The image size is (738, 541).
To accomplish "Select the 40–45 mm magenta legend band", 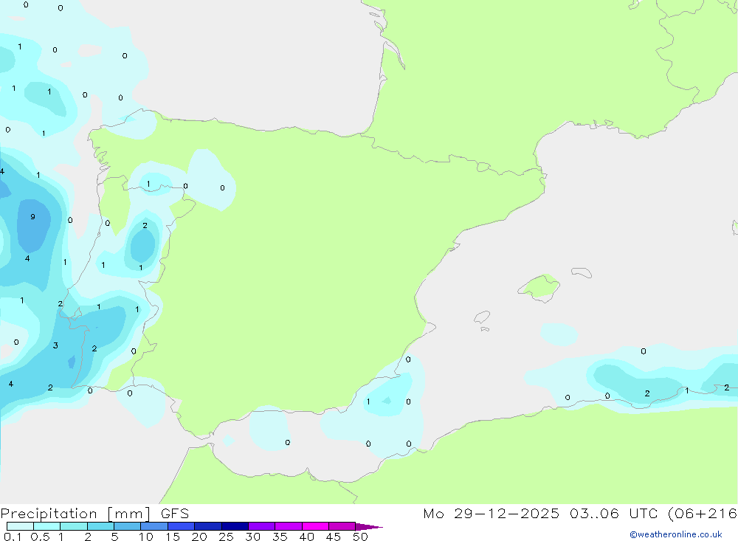I will [x=315, y=526].
